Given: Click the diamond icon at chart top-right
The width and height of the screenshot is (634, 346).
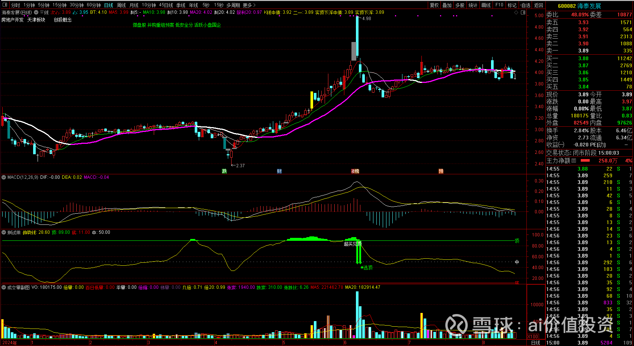Looking at the screenshot, I should [516, 13].
